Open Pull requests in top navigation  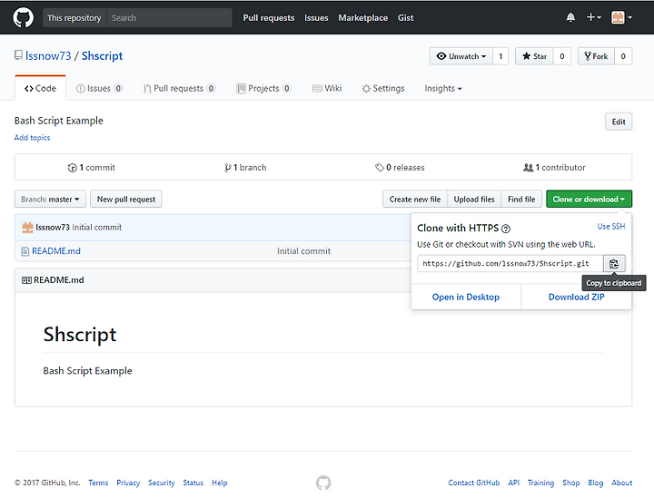click(x=269, y=18)
